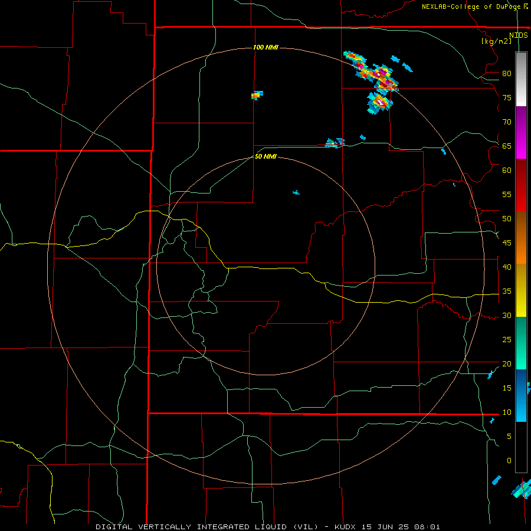Click the magenta-purple segment of the color scale
Image resolution: width=531 pixels, height=531 pixels.
(x=521, y=132)
